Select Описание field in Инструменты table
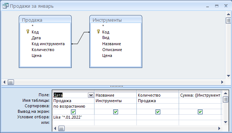The height and width of the screenshot is (133, 232). [112, 50]
